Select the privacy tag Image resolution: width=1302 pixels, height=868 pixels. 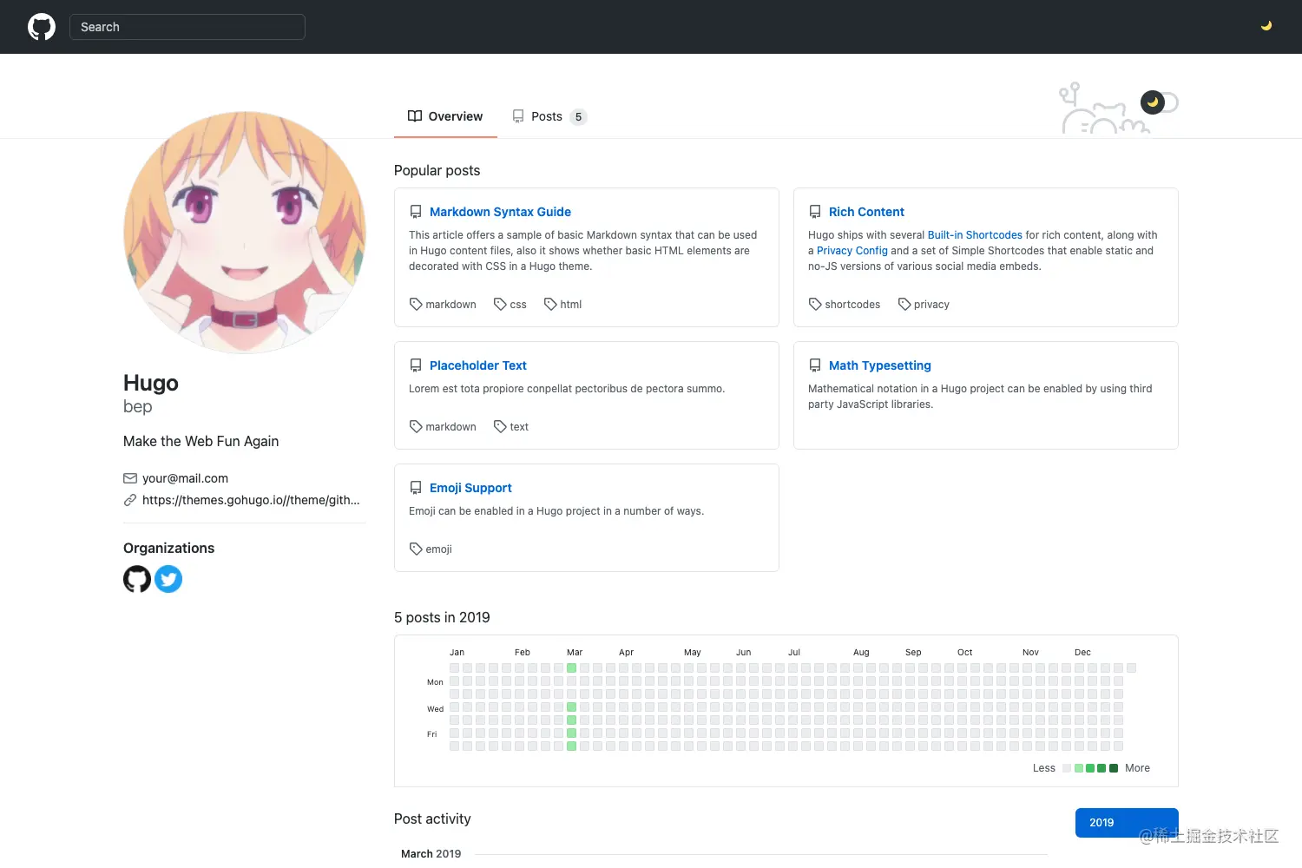924,305
